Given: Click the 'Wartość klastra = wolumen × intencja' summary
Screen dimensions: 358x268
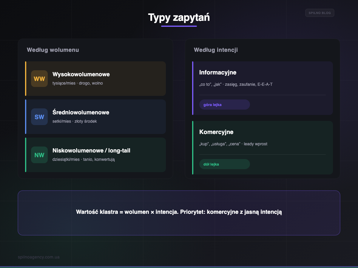Looking at the screenshot, I should click(x=179, y=212).
